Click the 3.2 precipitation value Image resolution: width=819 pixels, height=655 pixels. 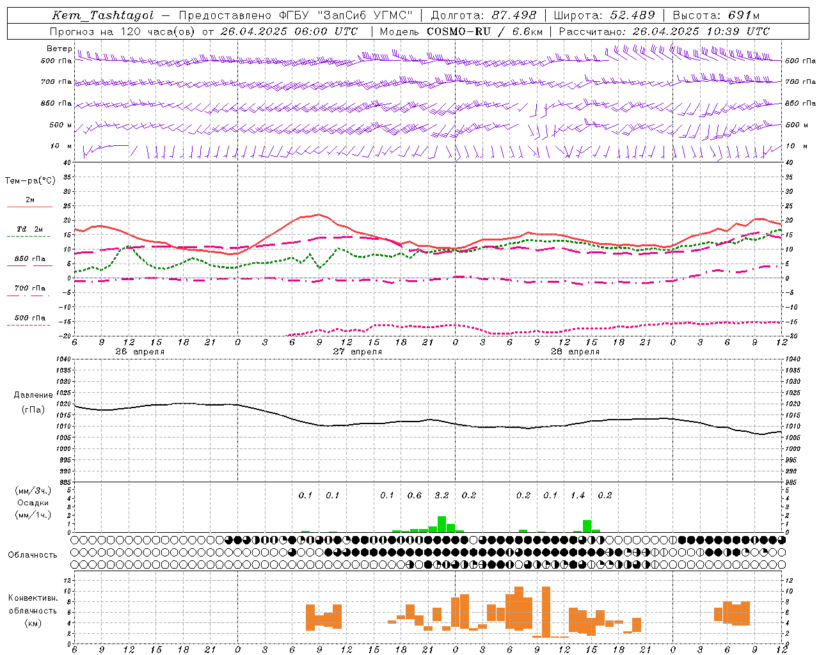(441, 495)
